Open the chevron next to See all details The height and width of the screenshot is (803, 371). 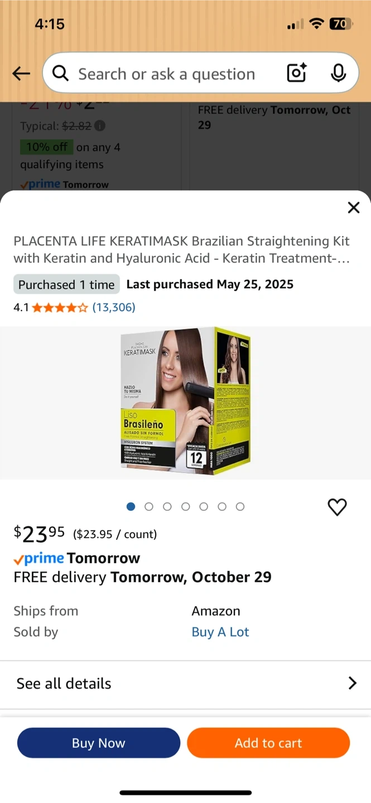pos(352,683)
